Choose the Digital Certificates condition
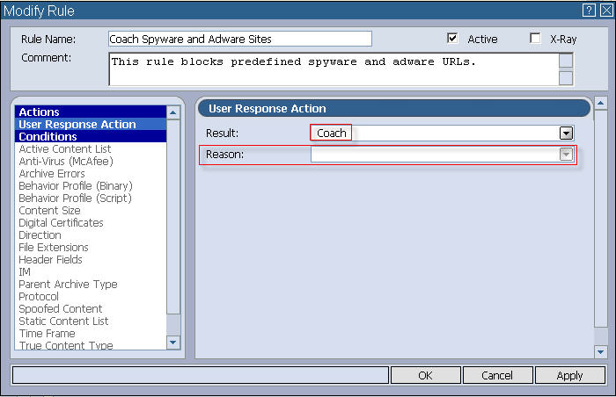Screen dimensions: 616x397 coord(61,223)
